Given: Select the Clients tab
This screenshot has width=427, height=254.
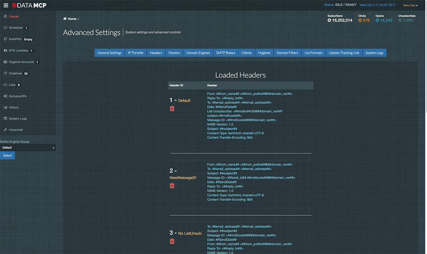Looking at the screenshot, I should (247, 53).
